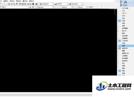Uncheck the 特性 toolbar entry
Image resolution: width=134 pixels, height=97 pixels.
[x=126, y=71]
